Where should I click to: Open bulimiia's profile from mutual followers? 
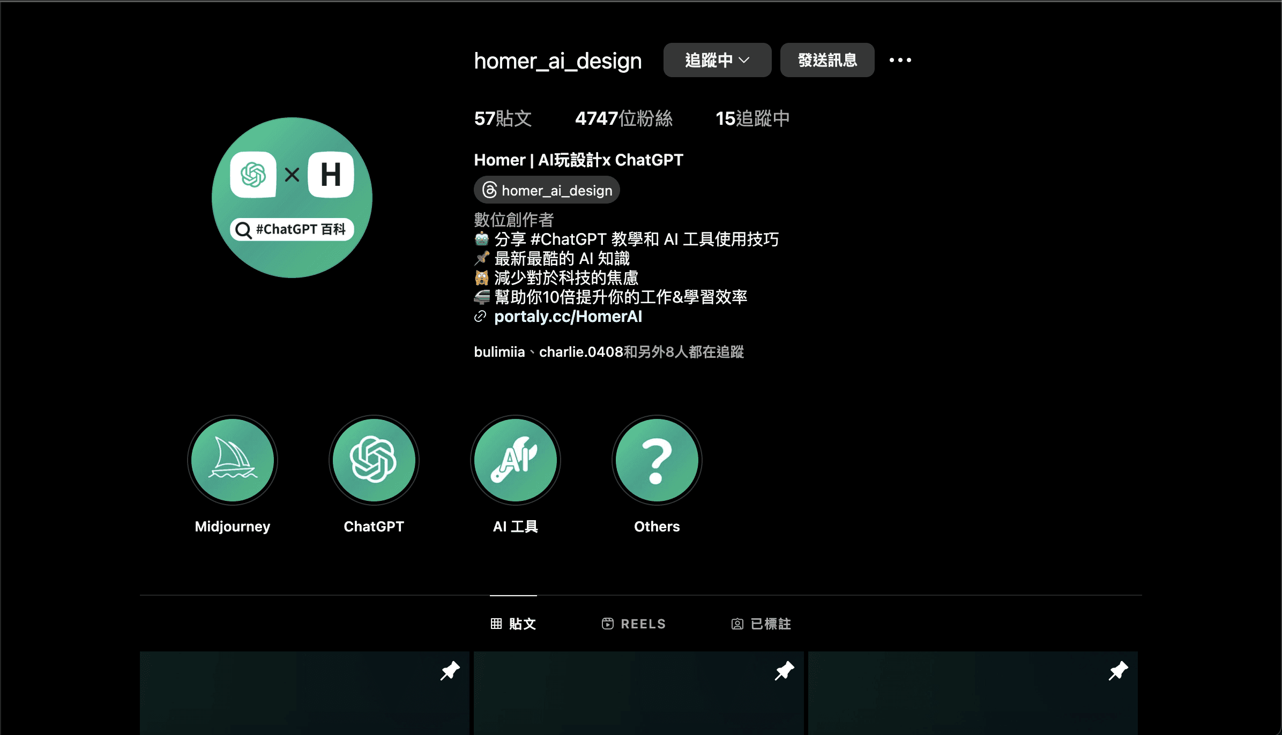500,352
